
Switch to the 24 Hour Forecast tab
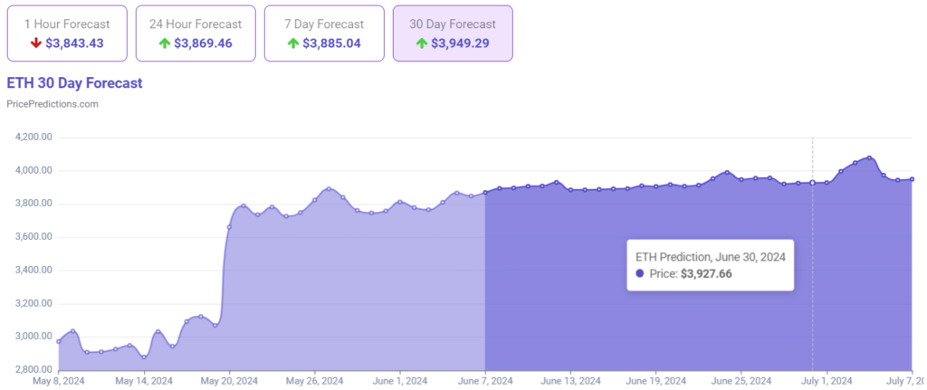pos(195,33)
